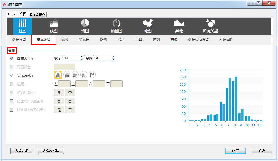Maximize the 插入图表 dialog window
Viewport: 278px width, 161px height.
[259, 3]
